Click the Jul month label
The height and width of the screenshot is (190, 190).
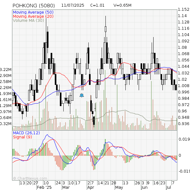(168, 187)
